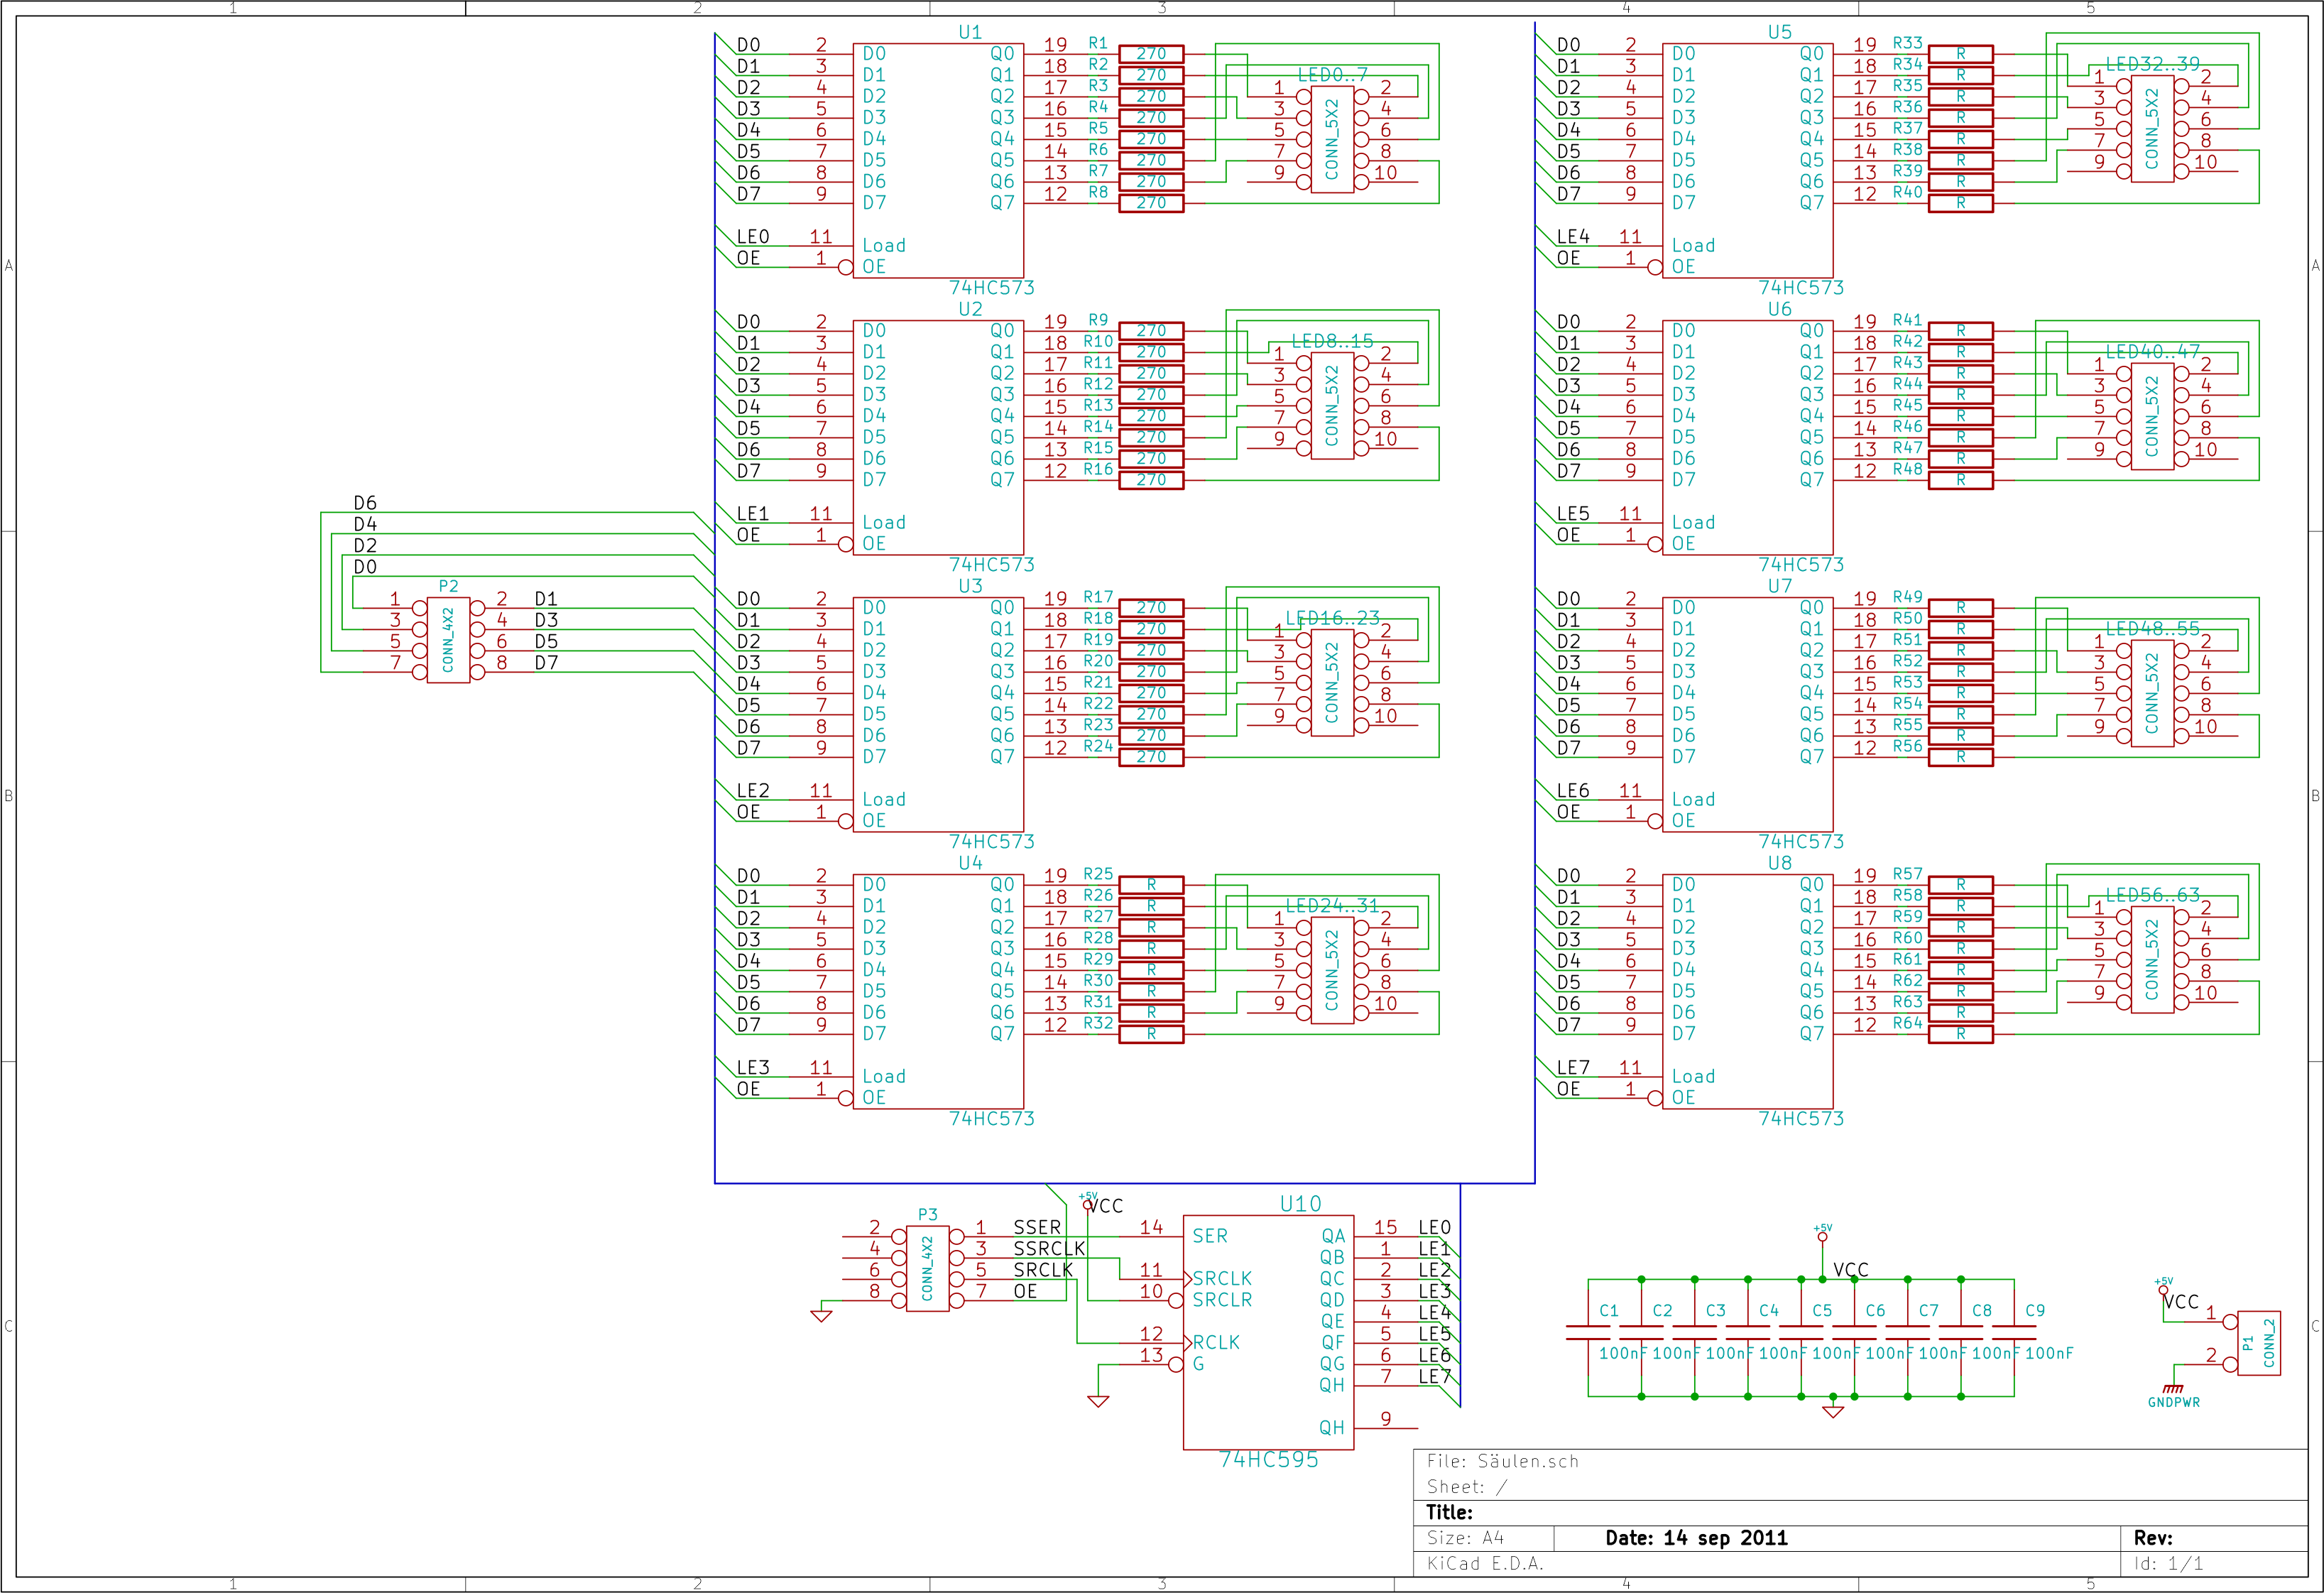Select capacitor C1
Screen dimensions: 2324x1593
point(1588,1332)
